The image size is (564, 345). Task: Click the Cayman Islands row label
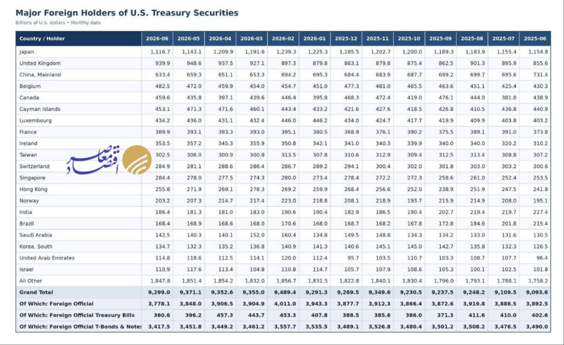click(40, 109)
